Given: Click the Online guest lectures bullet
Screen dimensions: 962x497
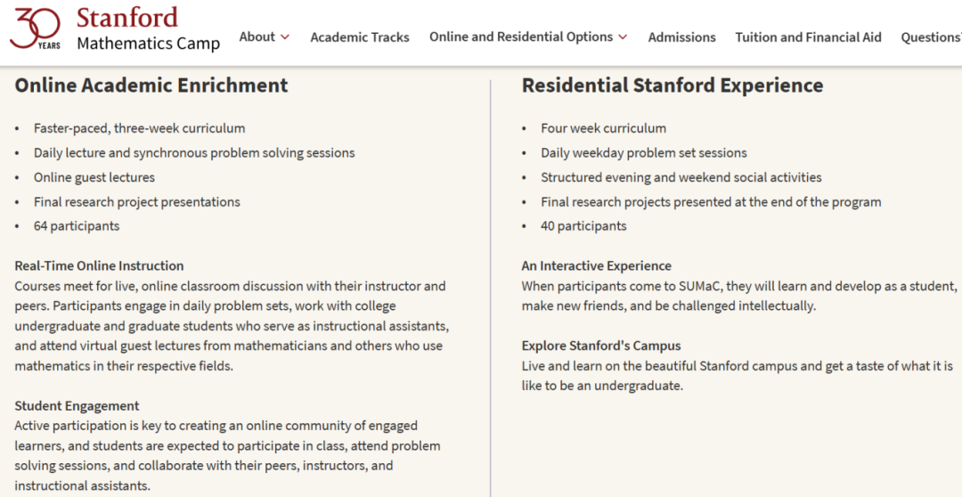Looking at the screenshot, I should tap(94, 177).
